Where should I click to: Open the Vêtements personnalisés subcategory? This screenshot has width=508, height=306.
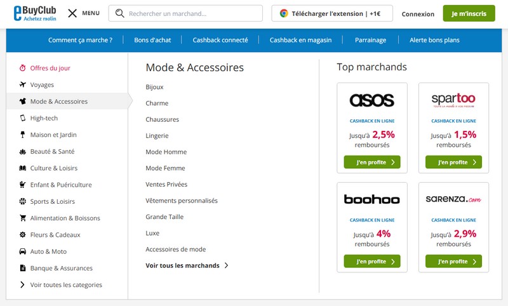182,201
